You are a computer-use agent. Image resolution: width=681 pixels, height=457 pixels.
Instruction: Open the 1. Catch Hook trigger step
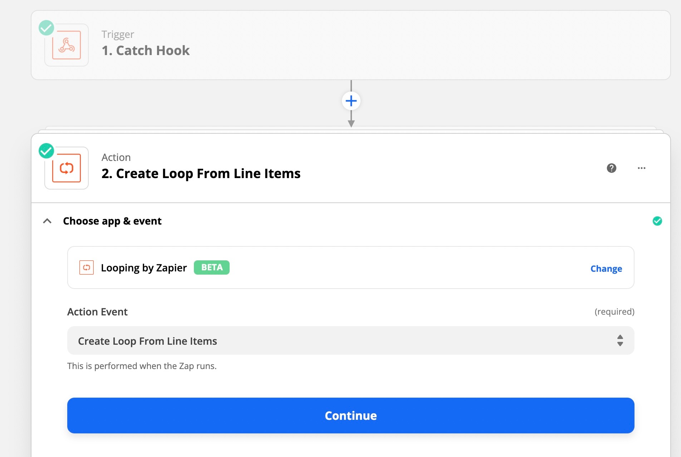[x=351, y=45]
